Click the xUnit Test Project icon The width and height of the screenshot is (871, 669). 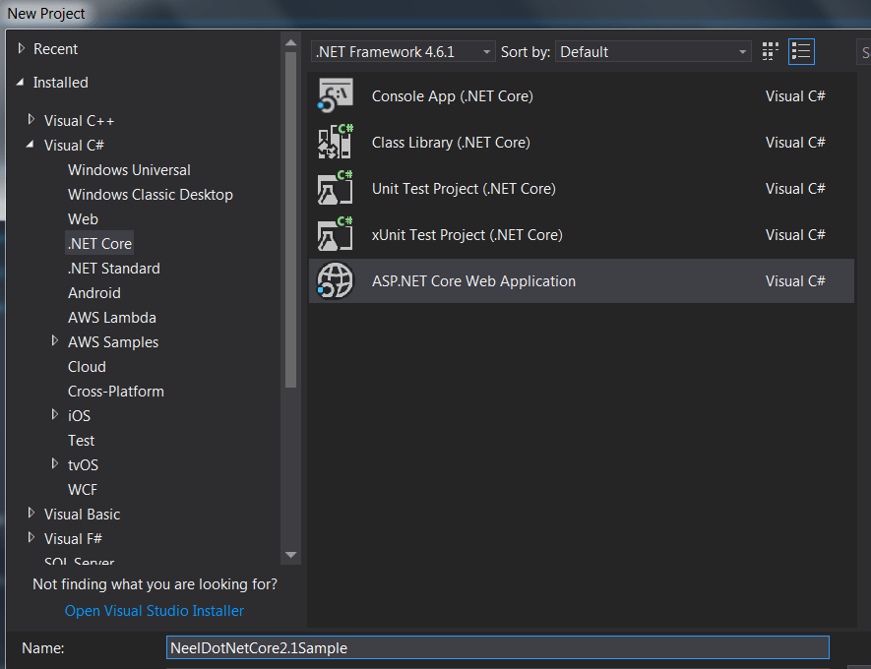(335, 235)
